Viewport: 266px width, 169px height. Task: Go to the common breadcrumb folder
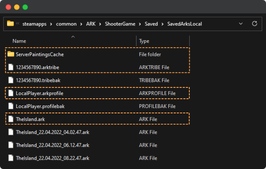click(66, 24)
